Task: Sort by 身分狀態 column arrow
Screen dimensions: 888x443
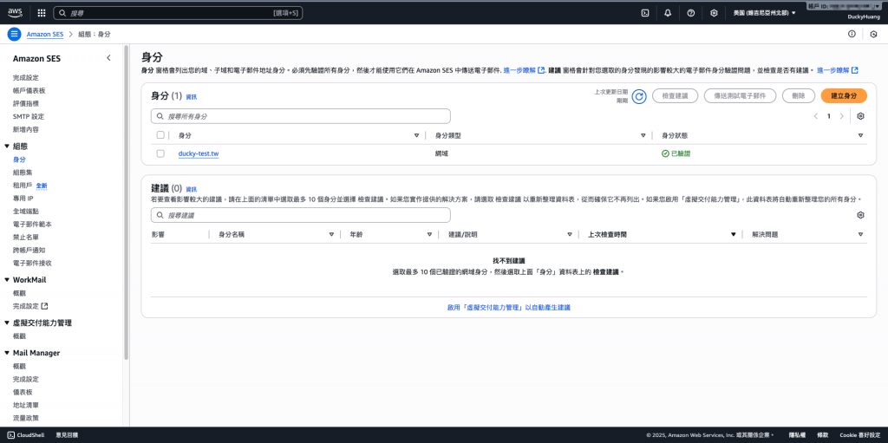Action: pyautogui.click(x=861, y=135)
